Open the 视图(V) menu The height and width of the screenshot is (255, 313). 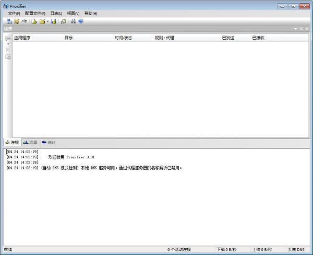pos(73,14)
